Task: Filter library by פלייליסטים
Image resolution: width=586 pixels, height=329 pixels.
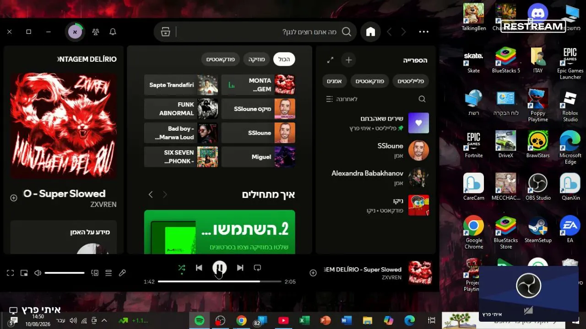Action: point(411,81)
